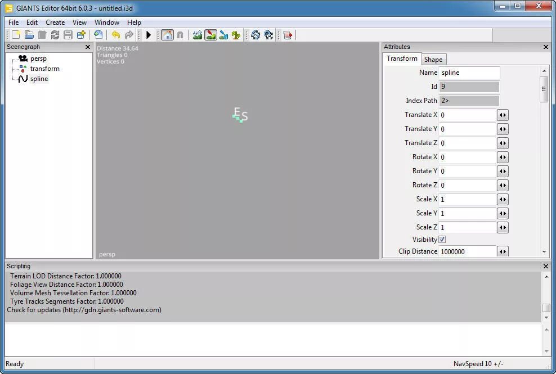
Task: Click the New file toolbar icon
Action: 16,35
